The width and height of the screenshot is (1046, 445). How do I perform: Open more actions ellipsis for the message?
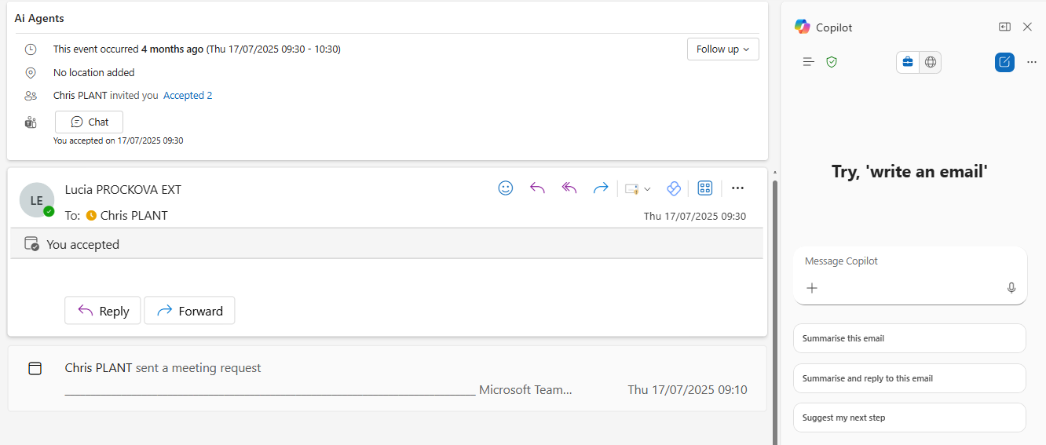pyautogui.click(x=737, y=188)
